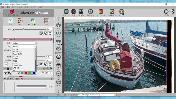Click the saturation slider handle
Image resolution: width=176 pixels, height=99 pixels.
tap(24, 29)
